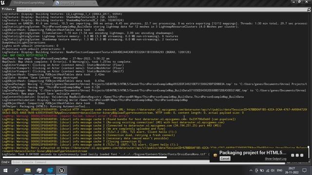Click the 'MapCheck: Map check complete' log line
Screen dimensions: 312x175
tap(67, 62)
